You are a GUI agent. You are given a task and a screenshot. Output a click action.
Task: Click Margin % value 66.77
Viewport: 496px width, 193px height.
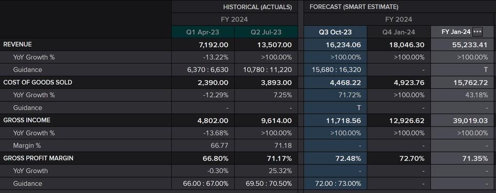click(220, 146)
